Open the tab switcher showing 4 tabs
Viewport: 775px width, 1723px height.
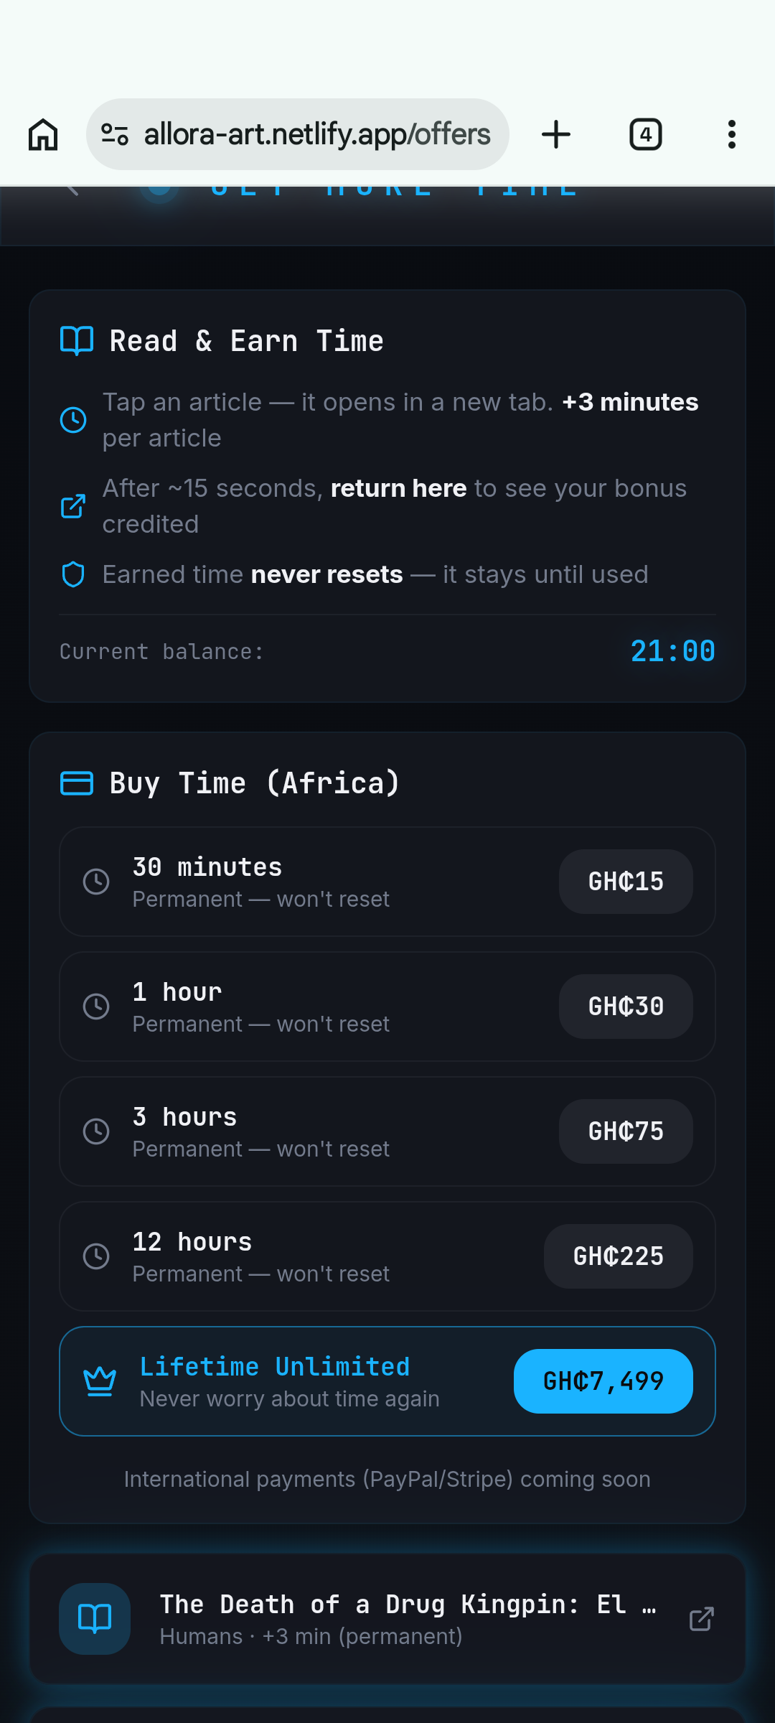[x=645, y=134]
